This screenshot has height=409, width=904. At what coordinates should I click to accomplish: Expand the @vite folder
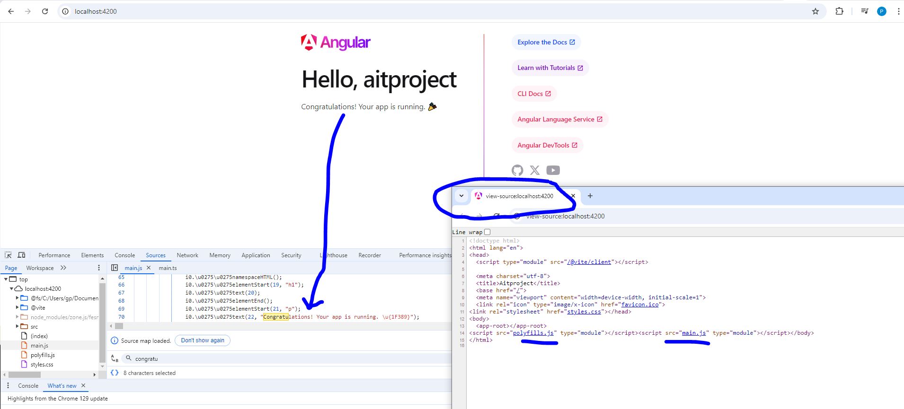click(x=17, y=307)
